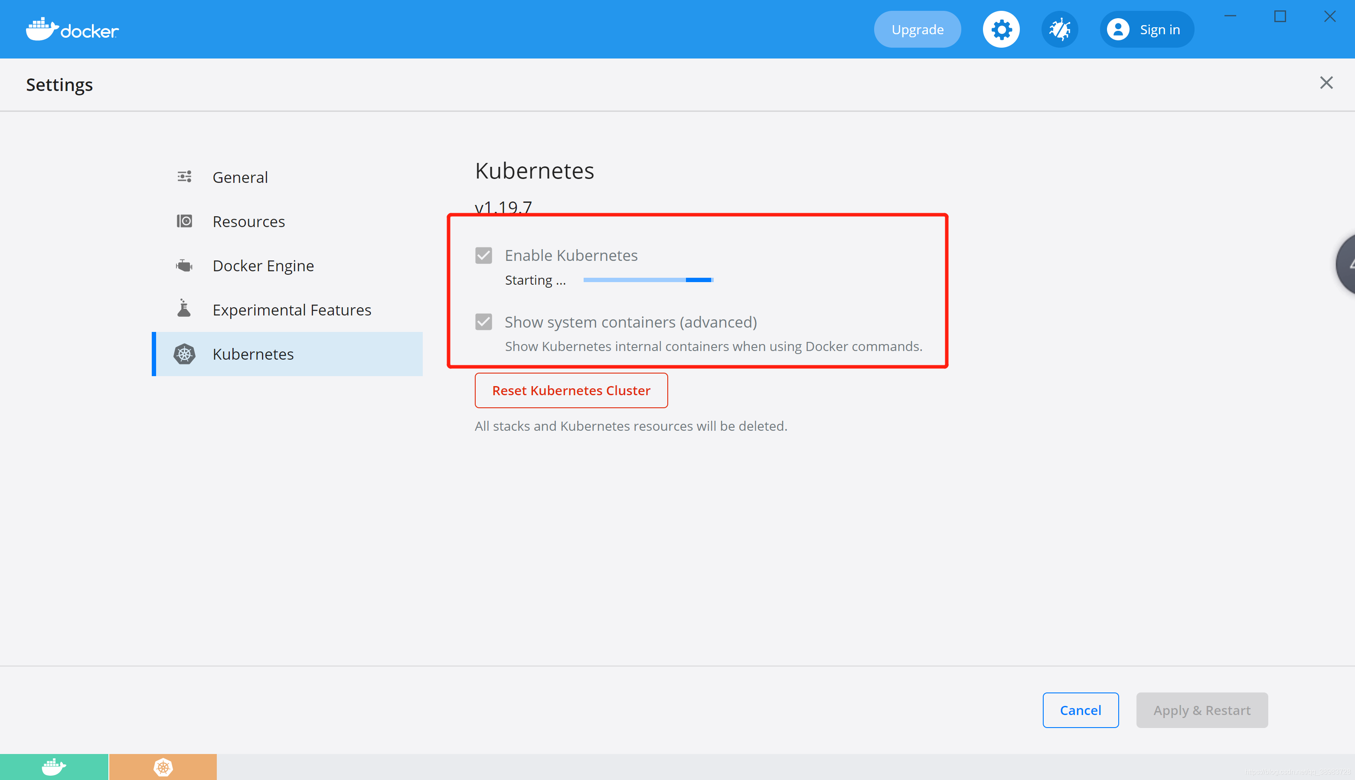Maximize the Docker Desktop window
Screen dimensions: 1355x780
coord(1280,16)
